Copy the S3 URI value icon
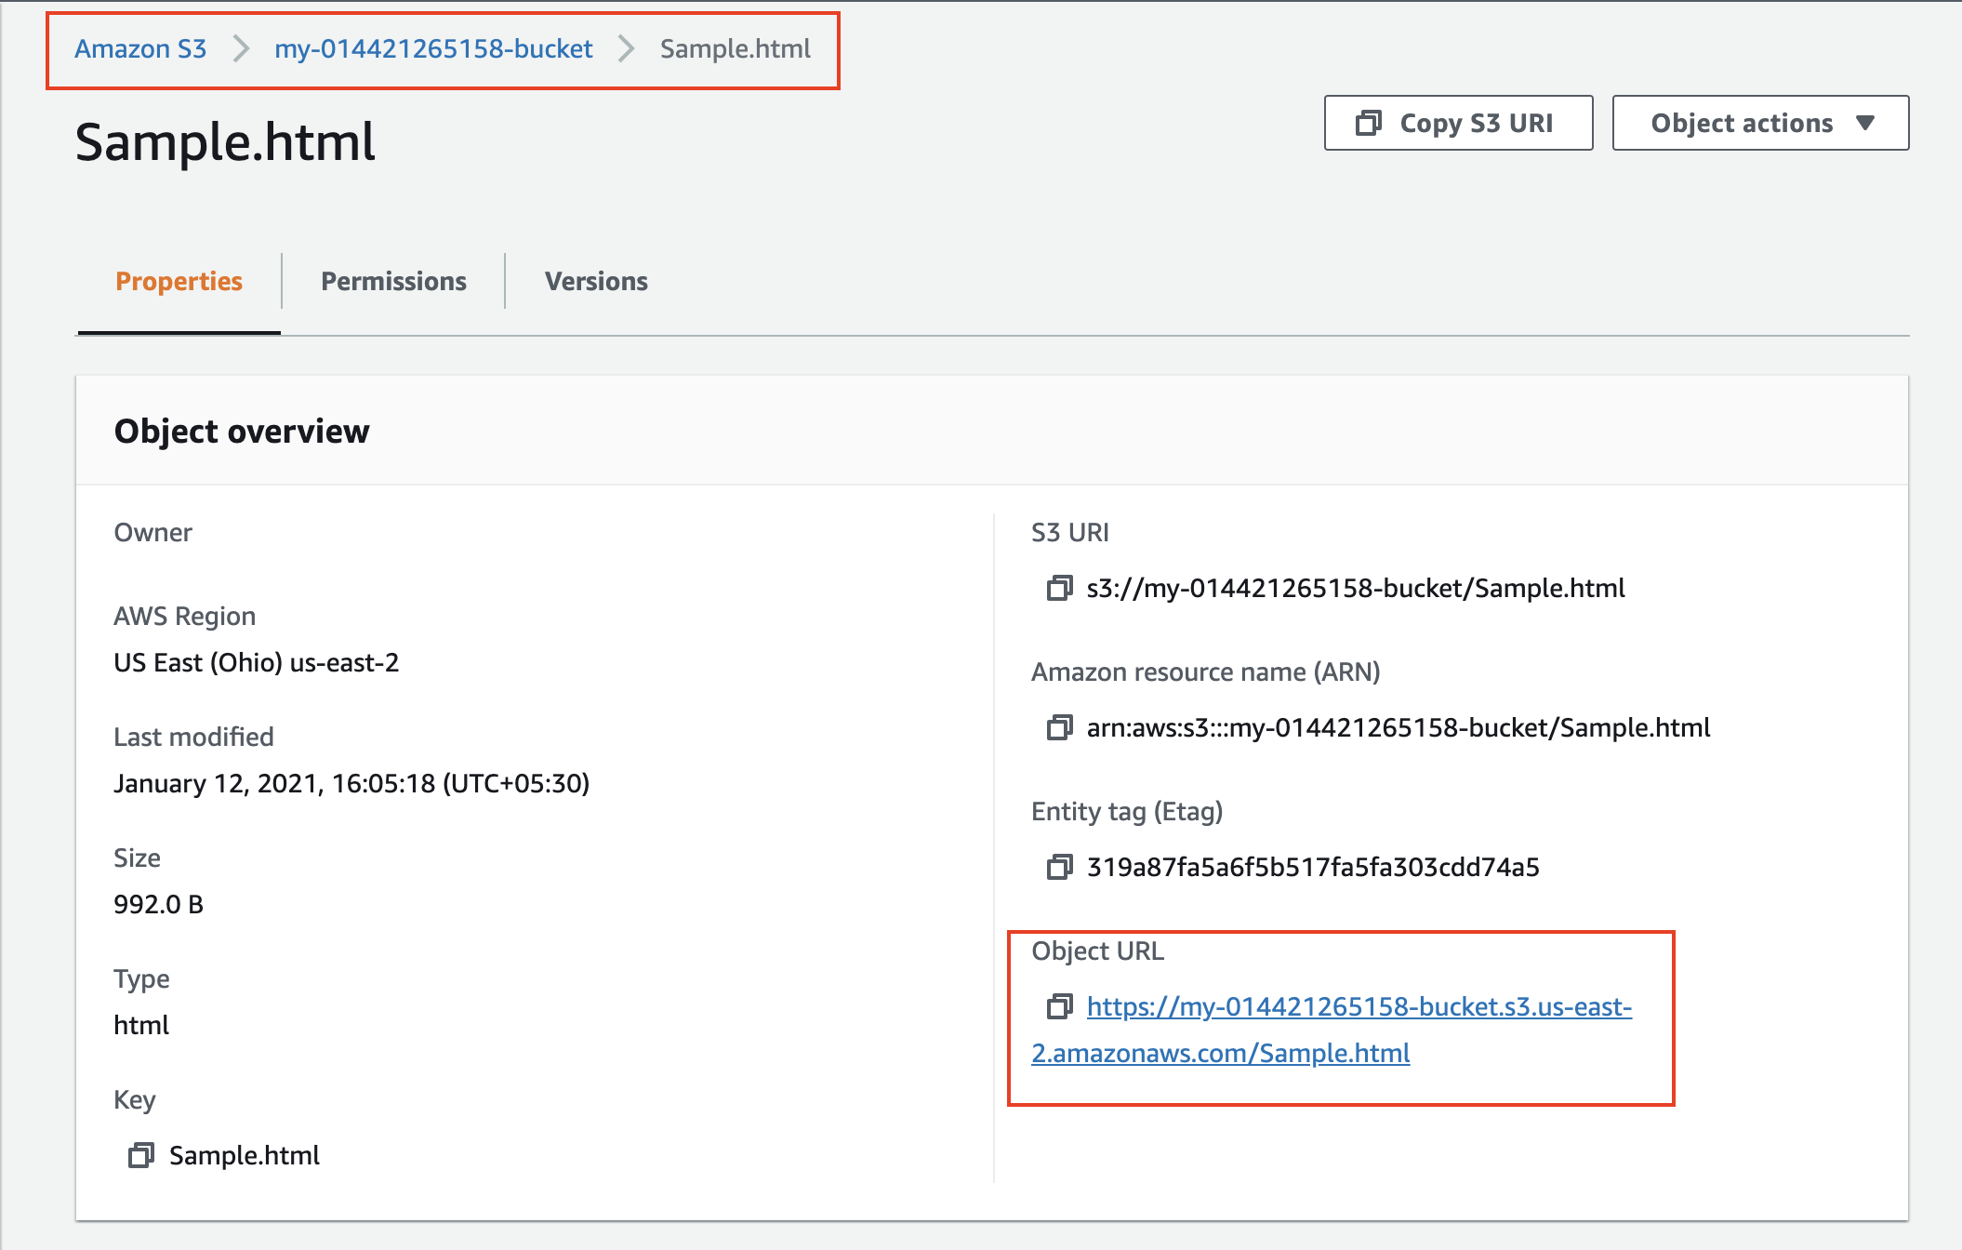 click(1059, 588)
